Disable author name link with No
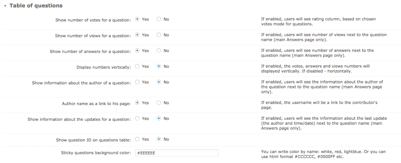 [x=159, y=103]
